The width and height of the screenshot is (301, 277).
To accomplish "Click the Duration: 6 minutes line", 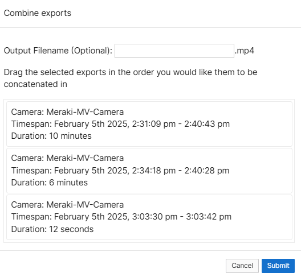I will click(50, 183).
